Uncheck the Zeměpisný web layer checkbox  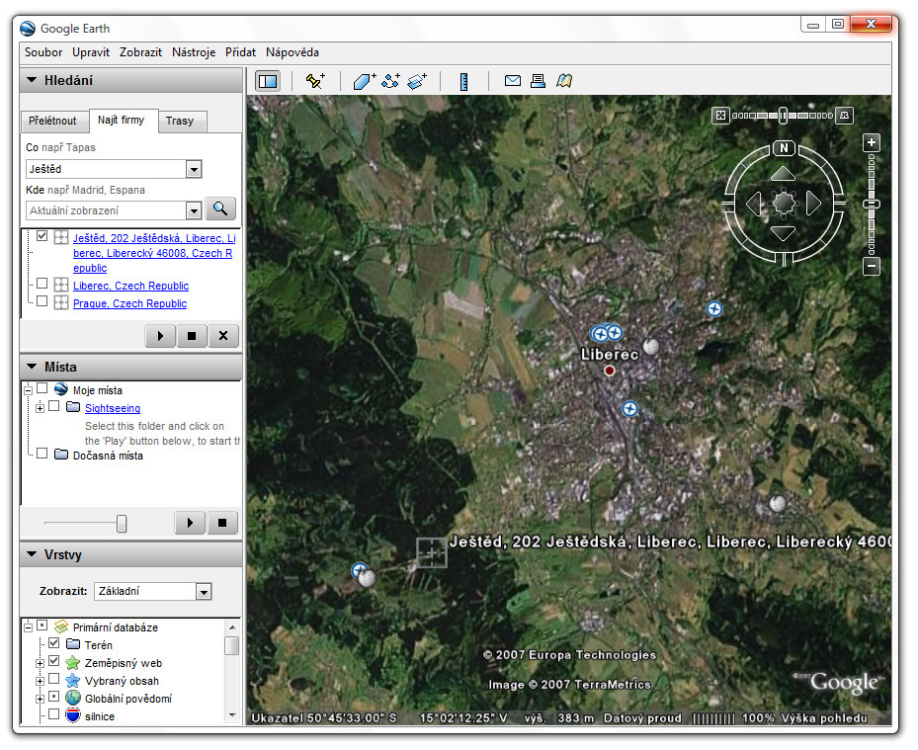54,661
